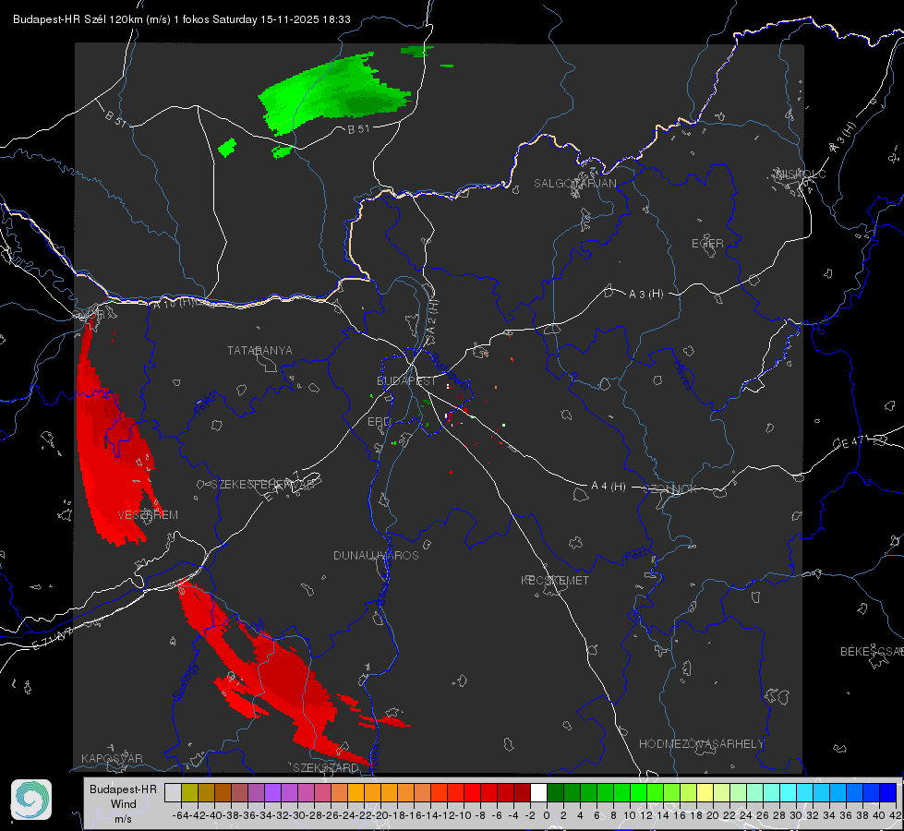Click the SZEKSZARD city label
The width and height of the screenshot is (904, 831).
(x=326, y=767)
